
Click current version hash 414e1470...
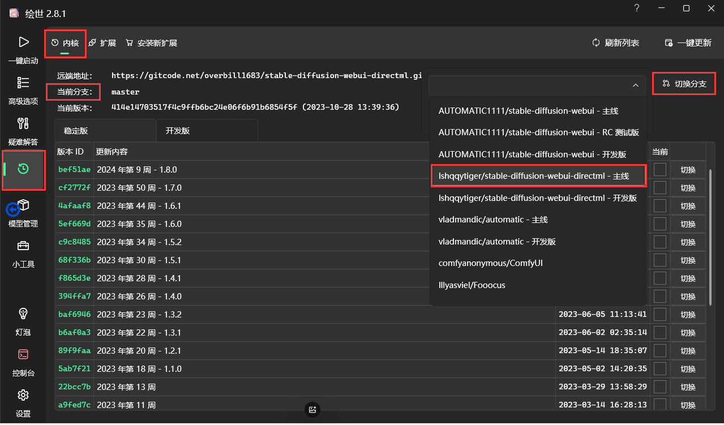(x=255, y=107)
